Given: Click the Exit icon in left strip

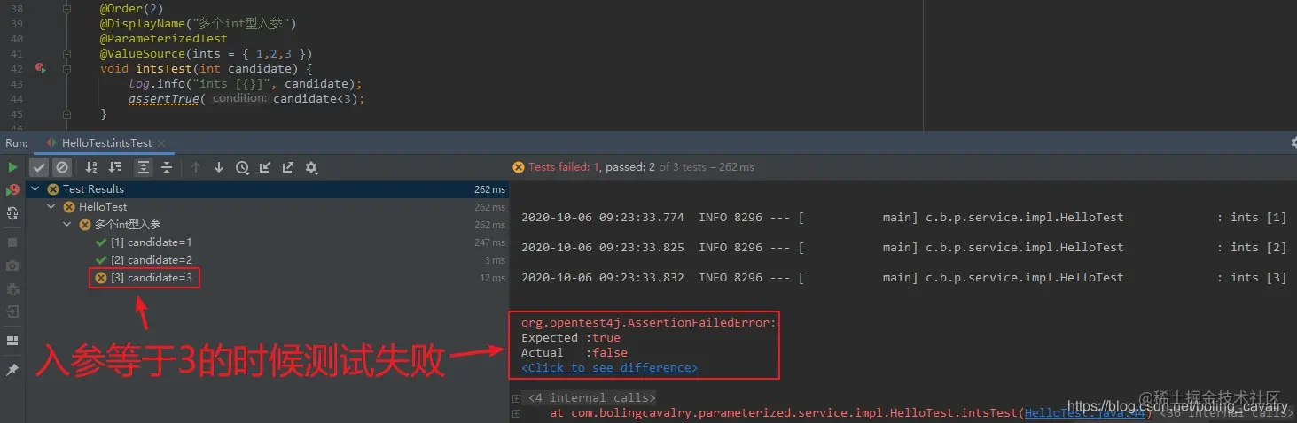Looking at the screenshot, I should pyautogui.click(x=12, y=311).
